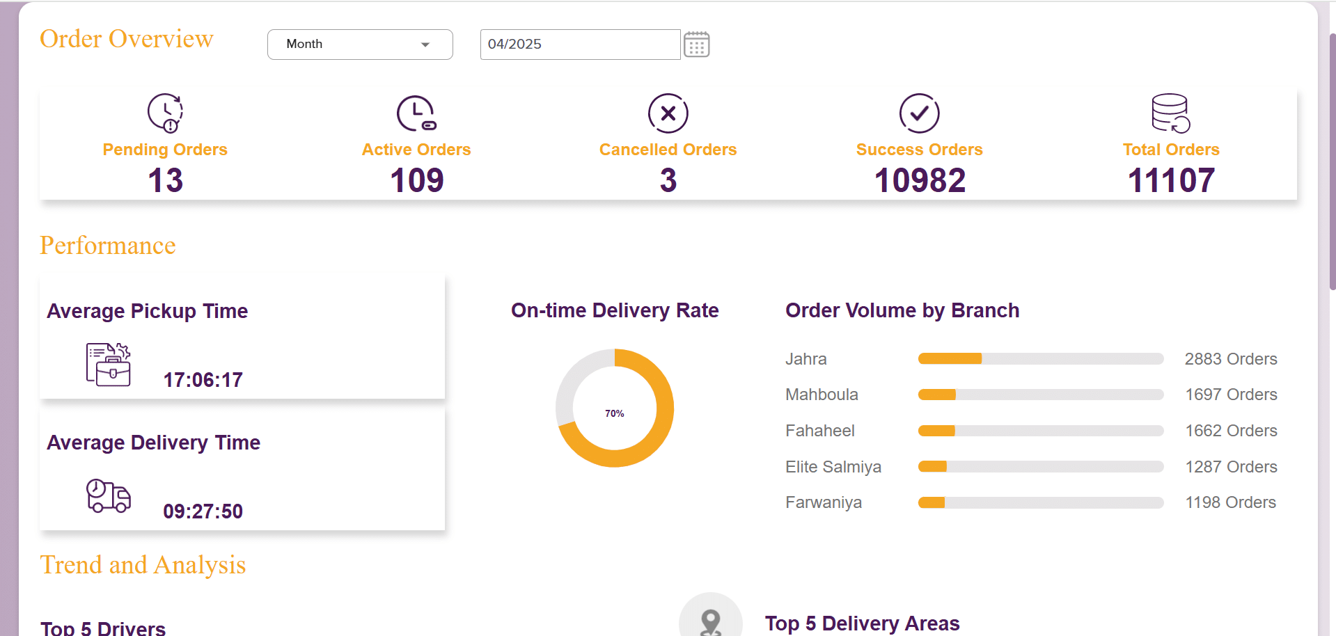The width and height of the screenshot is (1336, 636).
Task: Click the Mahboula order volume bar
Action: (1040, 395)
